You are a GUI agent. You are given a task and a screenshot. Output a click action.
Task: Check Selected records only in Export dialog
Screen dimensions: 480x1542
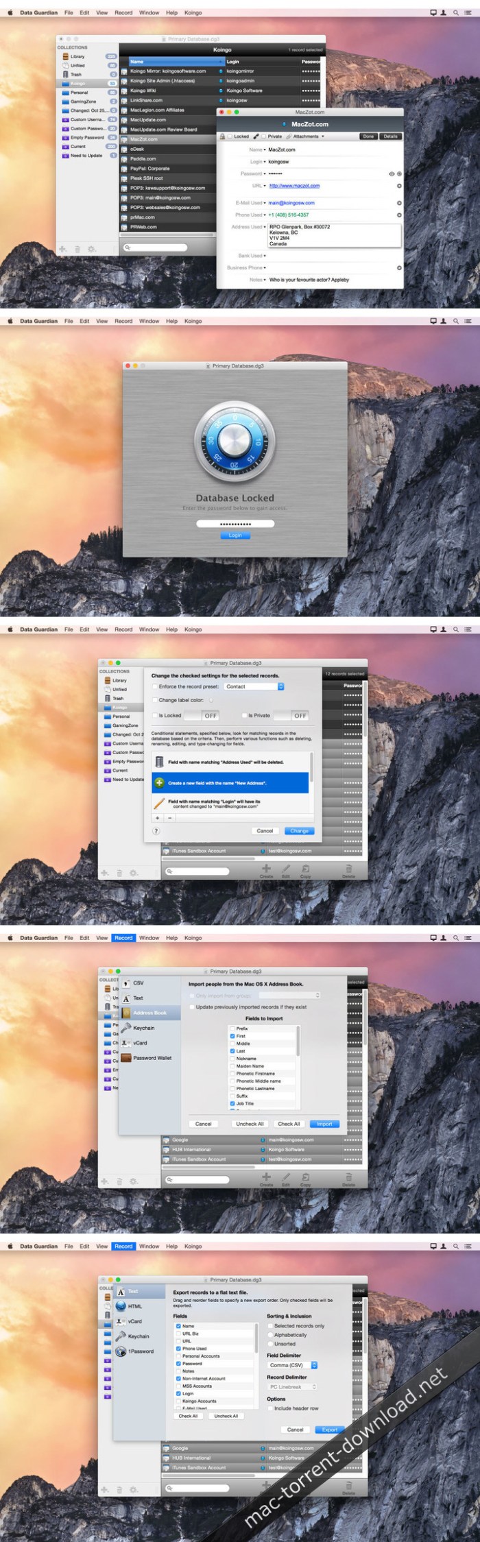tap(269, 1326)
